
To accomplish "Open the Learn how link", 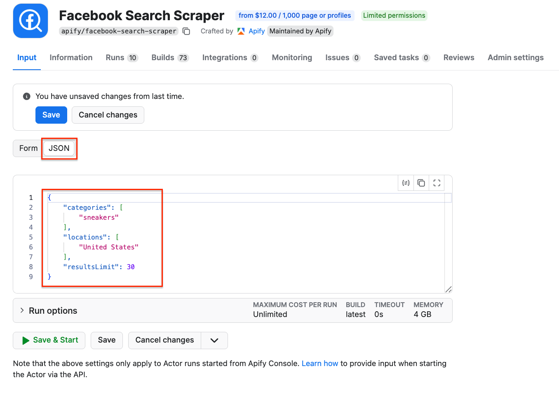I will coord(320,363).
